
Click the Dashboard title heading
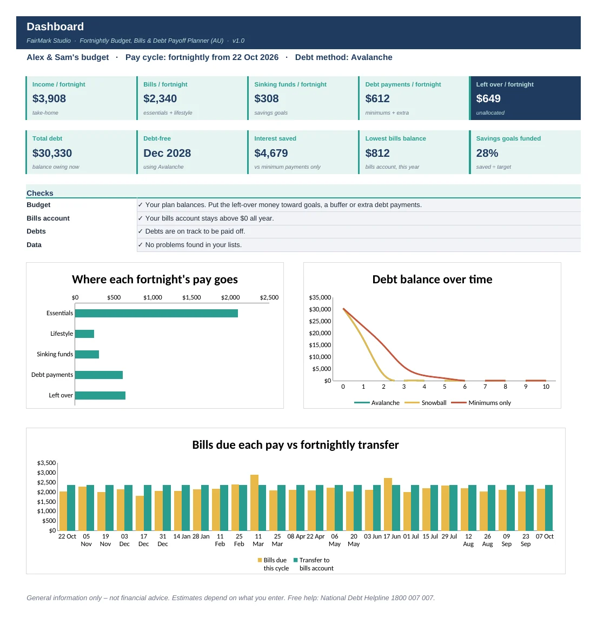55,27
